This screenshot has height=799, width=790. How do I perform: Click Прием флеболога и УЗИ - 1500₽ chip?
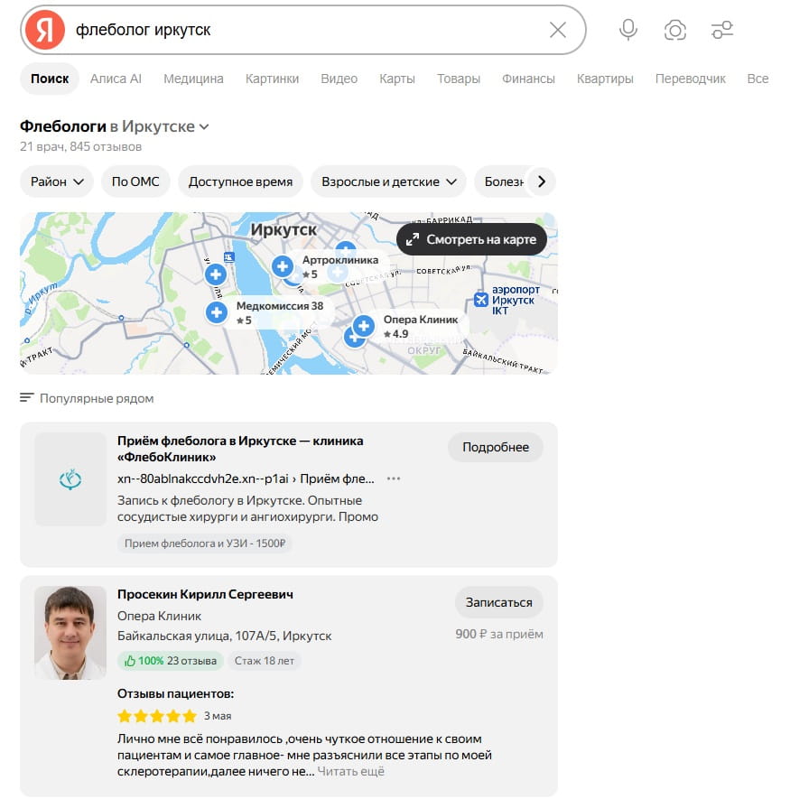tap(205, 544)
